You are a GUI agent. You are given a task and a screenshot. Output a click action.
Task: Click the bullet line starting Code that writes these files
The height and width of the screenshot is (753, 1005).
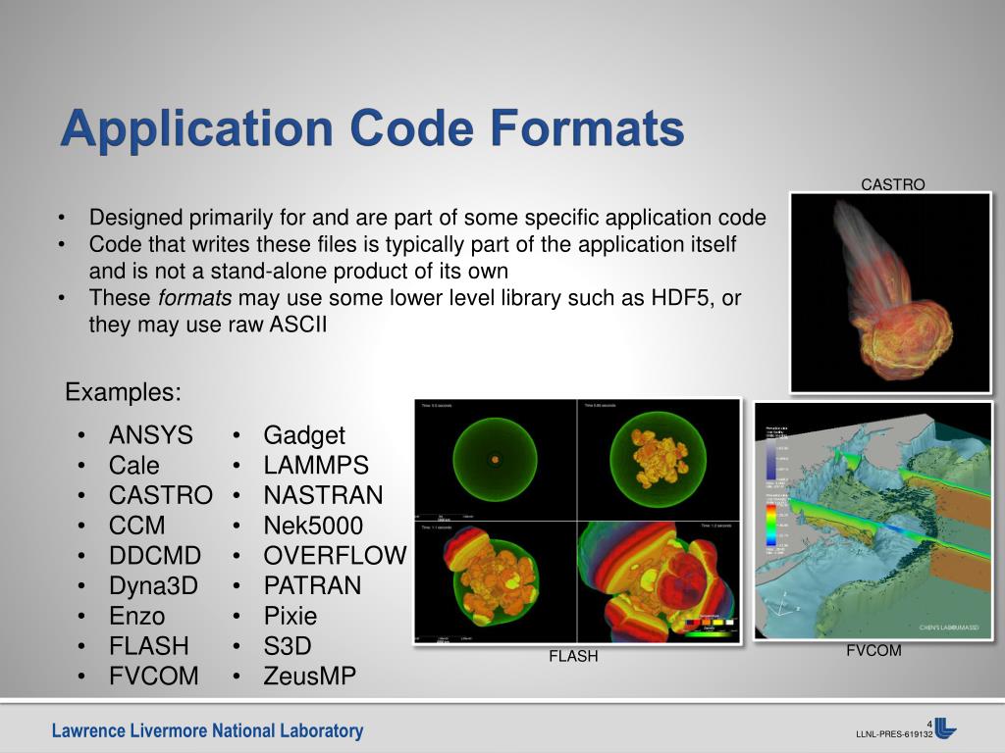pos(413,244)
